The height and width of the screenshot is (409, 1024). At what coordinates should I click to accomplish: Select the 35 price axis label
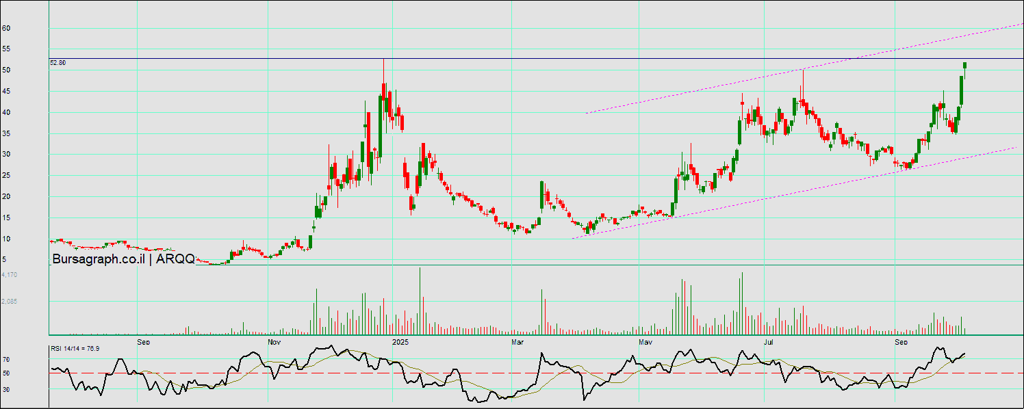point(5,134)
